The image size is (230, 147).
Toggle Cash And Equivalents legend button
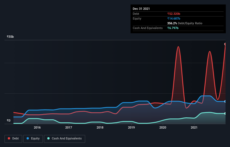click(x=64, y=139)
